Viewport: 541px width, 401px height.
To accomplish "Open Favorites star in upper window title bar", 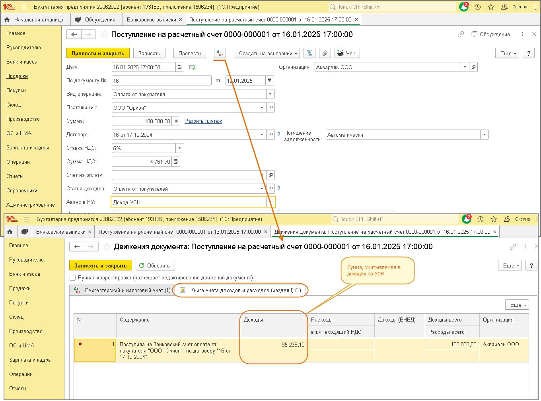I will tap(491, 7).
